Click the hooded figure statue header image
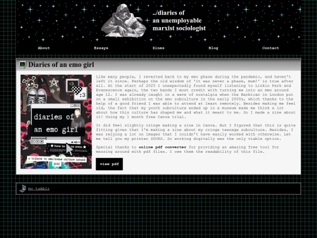 coord(124,21)
